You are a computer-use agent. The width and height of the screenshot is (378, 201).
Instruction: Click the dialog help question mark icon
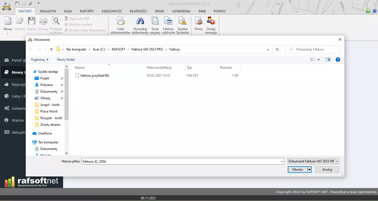pos(338,60)
